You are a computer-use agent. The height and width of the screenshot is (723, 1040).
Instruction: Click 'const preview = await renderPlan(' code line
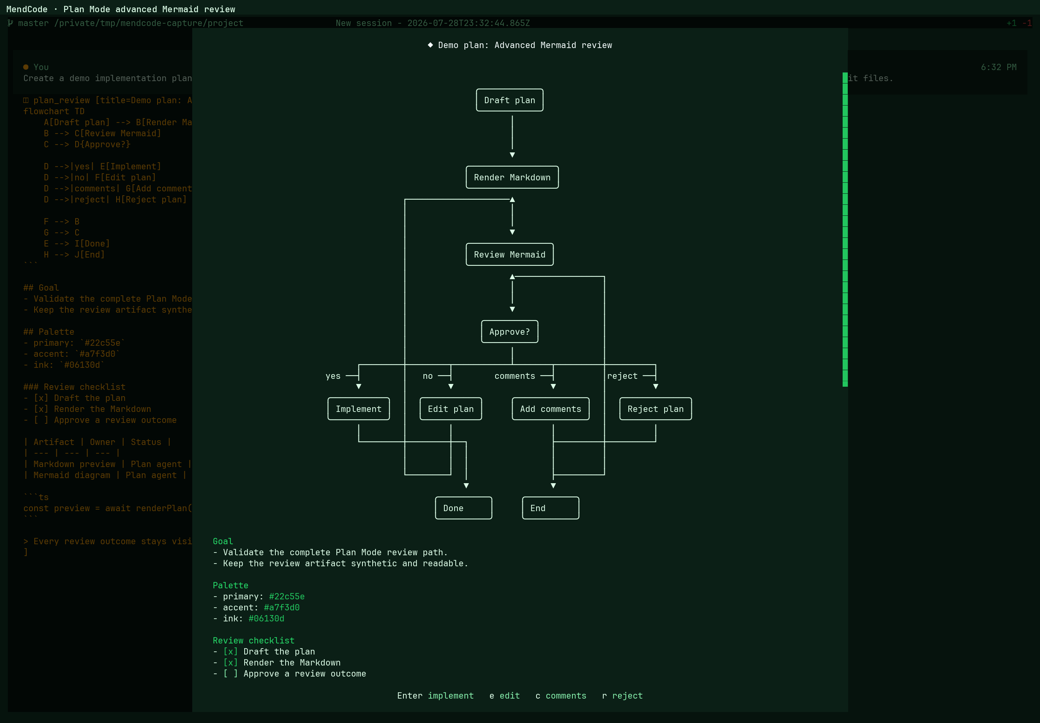click(x=108, y=508)
